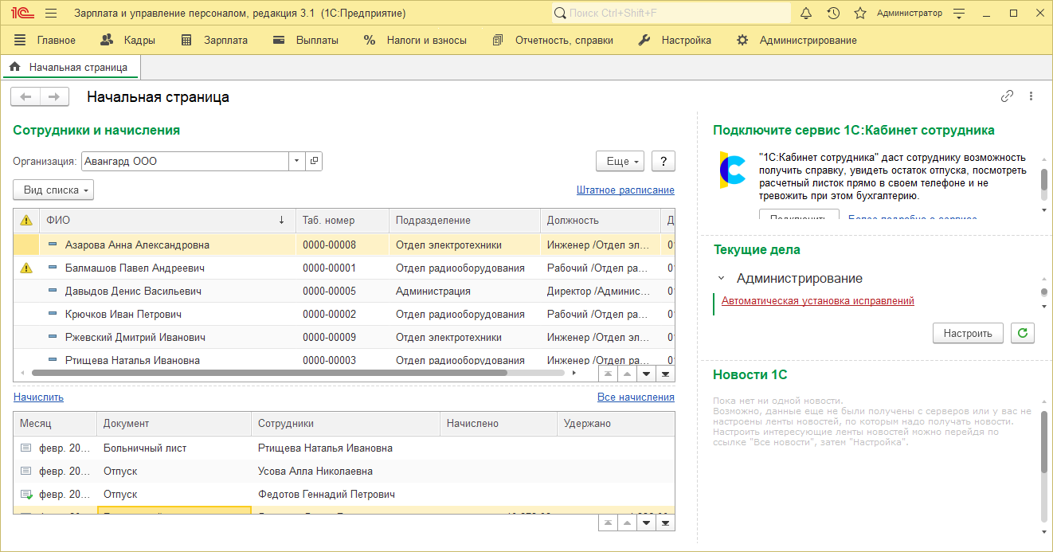This screenshot has height=552, width=1053.
Task: Click the sort arrow in ФИО column header
Action: click(x=281, y=221)
